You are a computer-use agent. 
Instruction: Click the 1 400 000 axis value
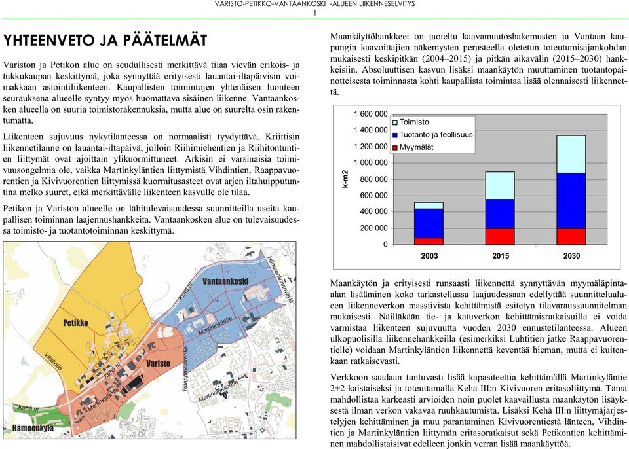click(371, 130)
